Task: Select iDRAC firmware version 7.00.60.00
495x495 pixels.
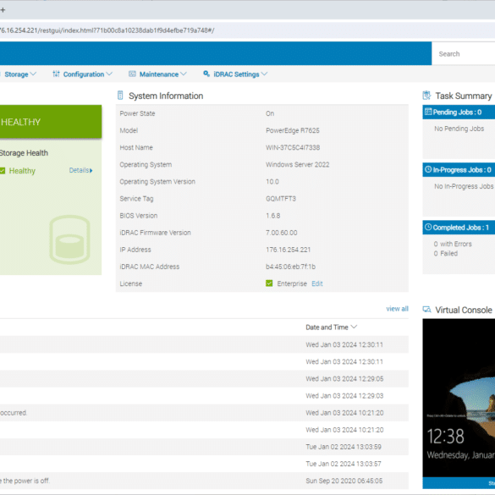Action: point(282,233)
